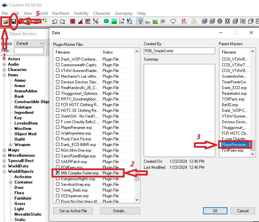Click the Created By text field
This screenshot has width=259, height=222.
(x=179, y=51)
